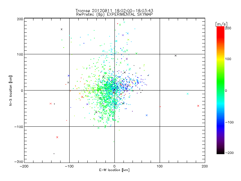241x181 pixels.
Task: Click the color bar tick label "200"
Action: point(228,28)
